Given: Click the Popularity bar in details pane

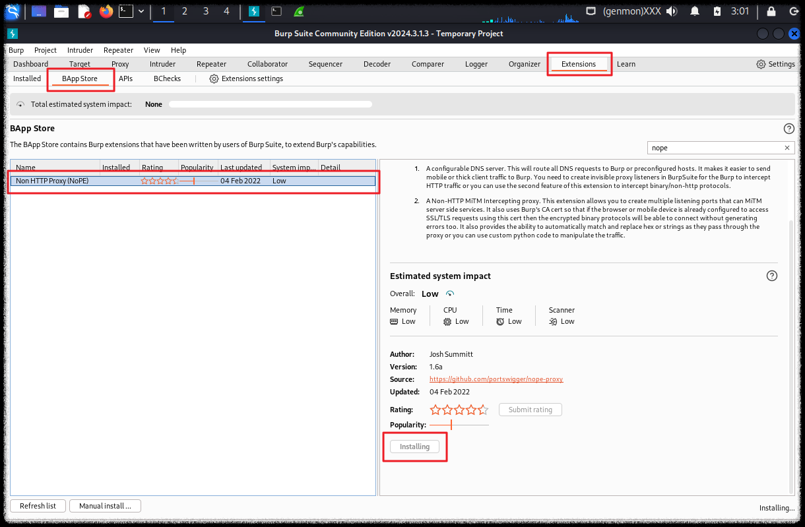Looking at the screenshot, I should coord(459,425).
